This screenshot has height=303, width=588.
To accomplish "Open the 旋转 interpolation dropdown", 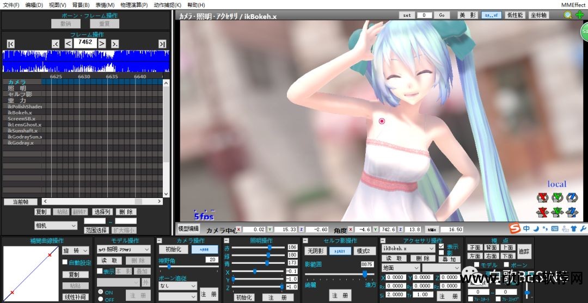I will click(x=76, y=250).
